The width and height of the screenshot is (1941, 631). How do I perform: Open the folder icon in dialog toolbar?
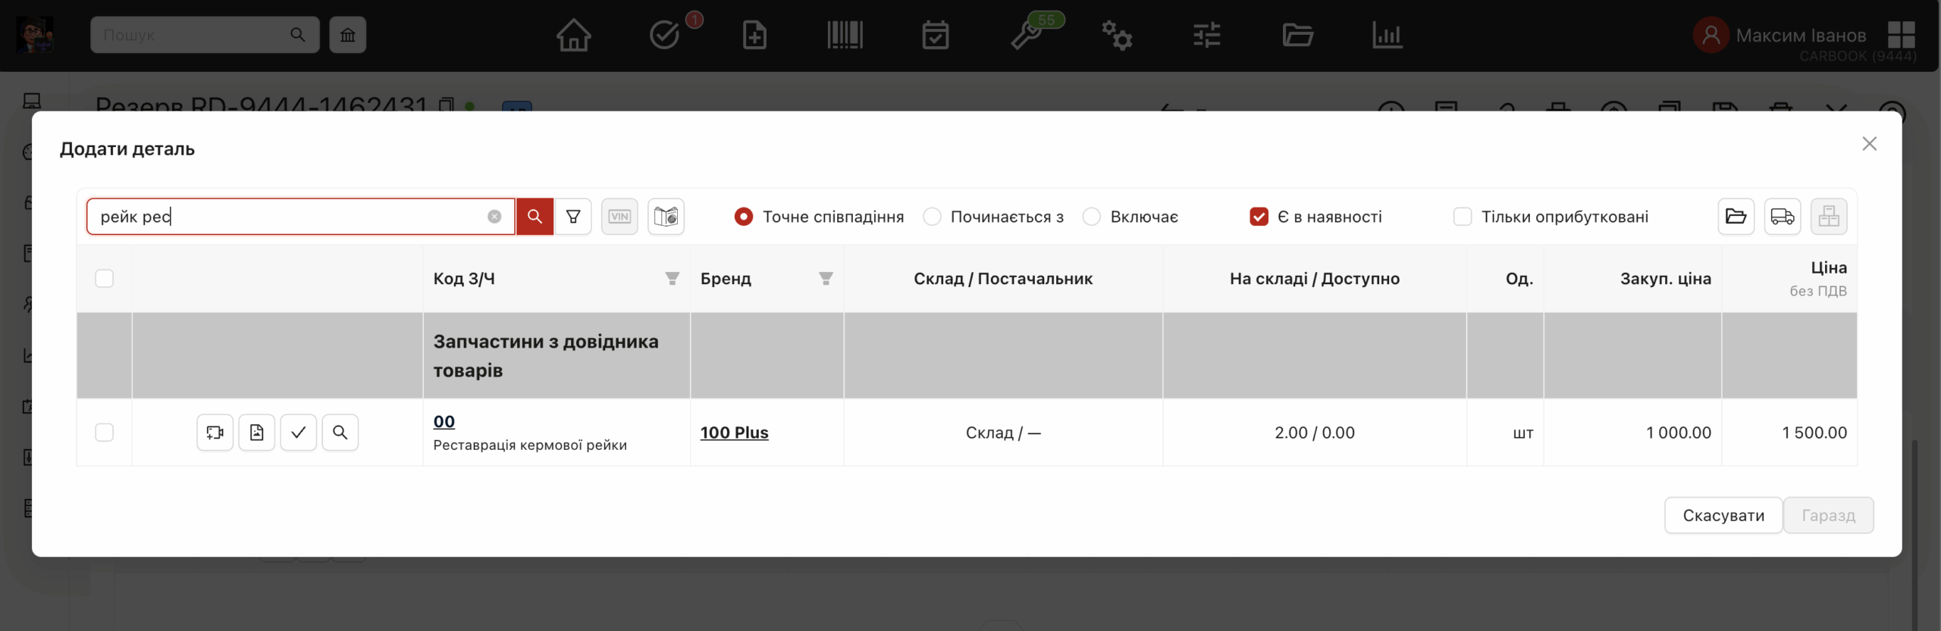pyautogui.click(x=1736, y=217)
